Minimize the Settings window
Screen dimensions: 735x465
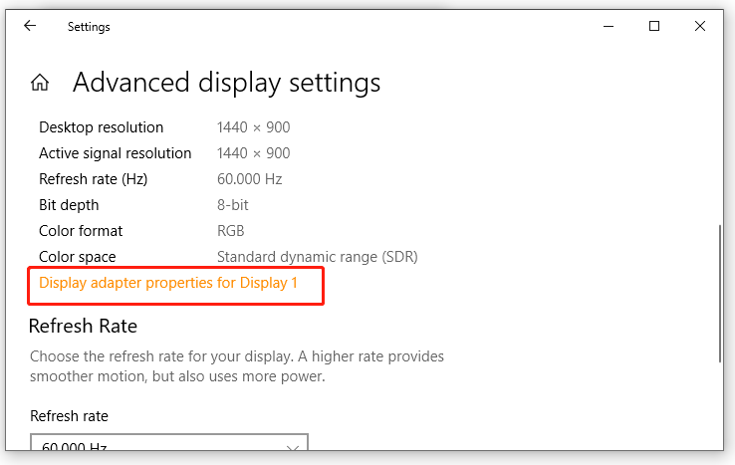click(x=609, y=26)
